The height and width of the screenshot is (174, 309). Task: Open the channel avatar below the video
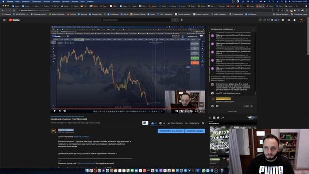tap(54, 131)
